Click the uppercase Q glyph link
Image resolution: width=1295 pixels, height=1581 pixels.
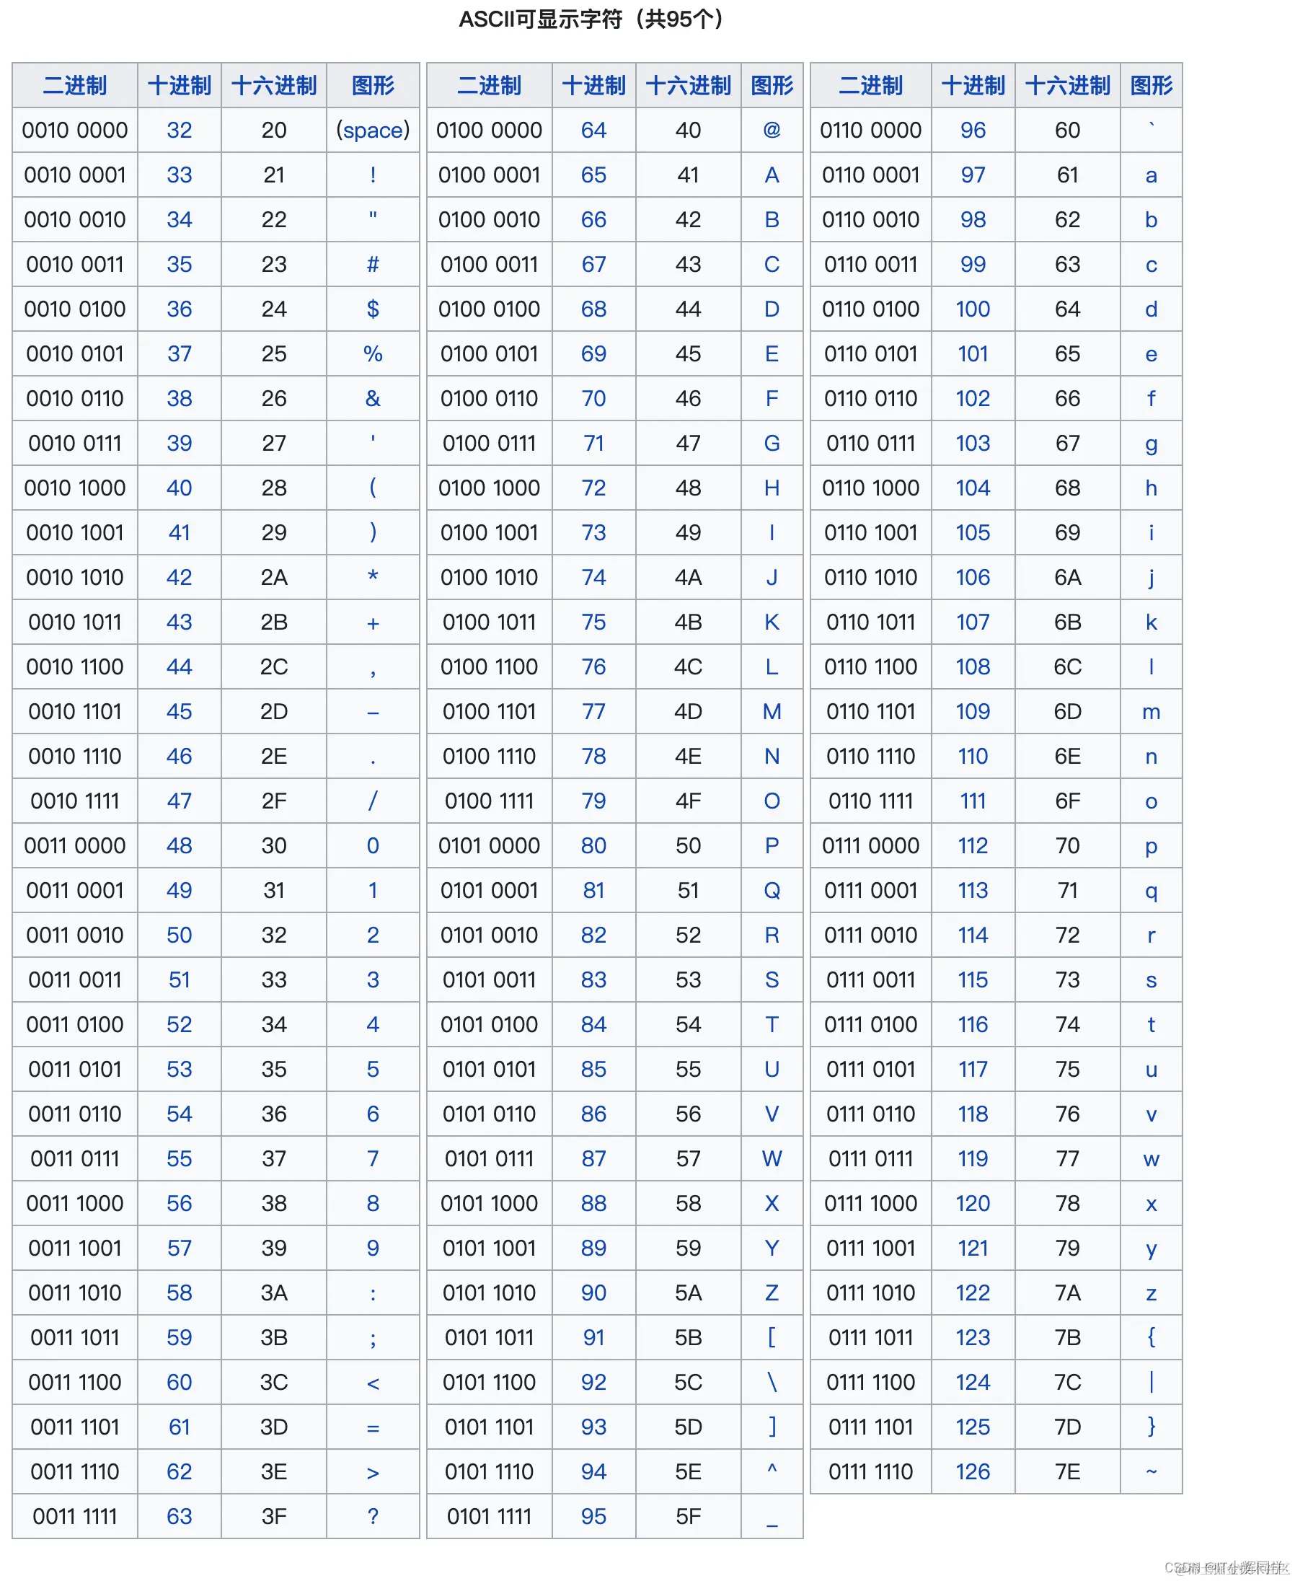click(772, 891)
